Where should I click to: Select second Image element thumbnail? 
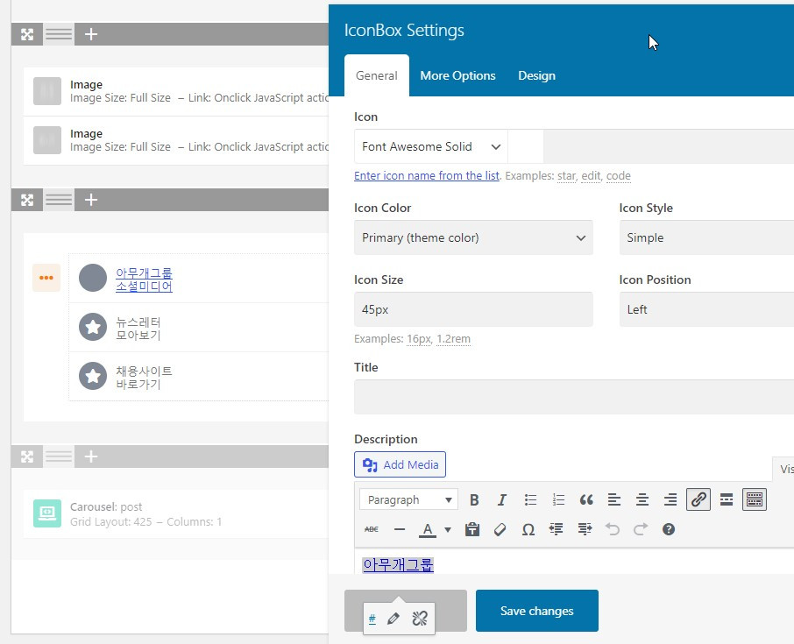pos(47,140)
